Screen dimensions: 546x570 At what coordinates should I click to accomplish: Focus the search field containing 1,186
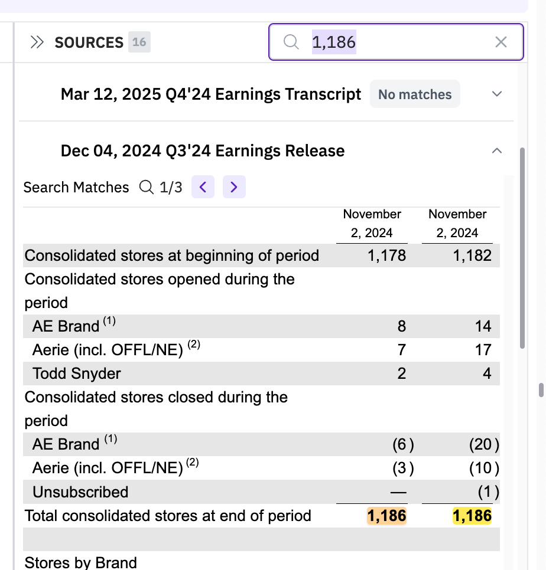402,42
